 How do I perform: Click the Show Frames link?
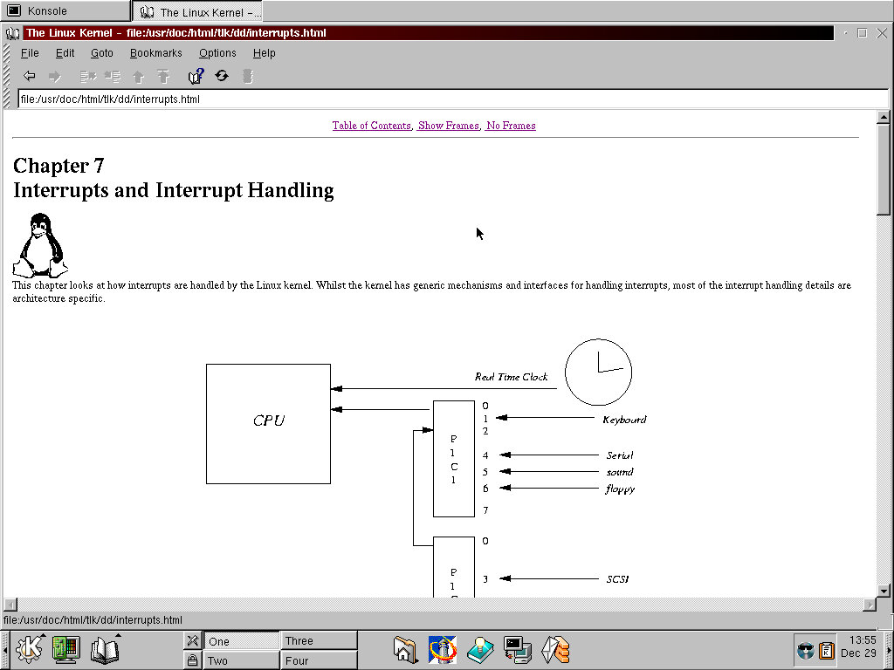point(449,126)
